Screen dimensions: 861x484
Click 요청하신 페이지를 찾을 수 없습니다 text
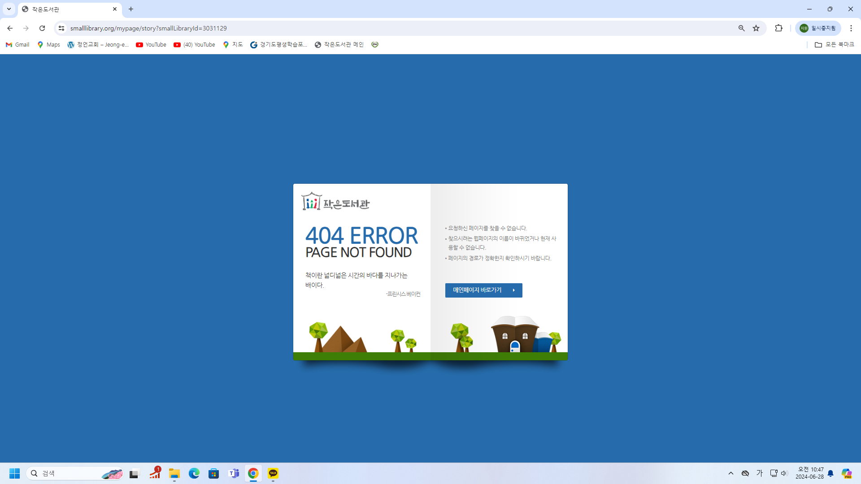click(488, 228)
